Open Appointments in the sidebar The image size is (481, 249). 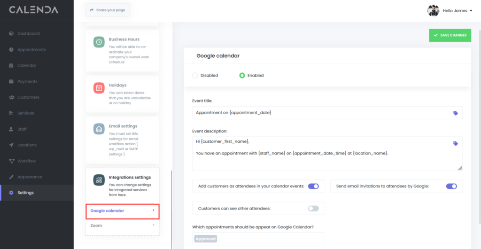(x=31, y=49)
